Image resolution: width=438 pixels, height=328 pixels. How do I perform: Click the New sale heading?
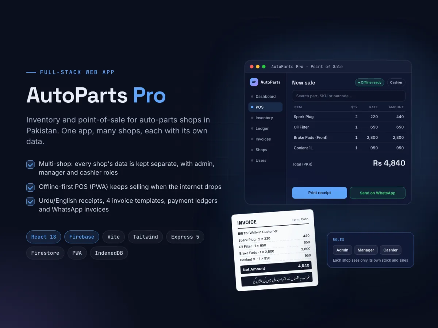tap(303, 83)
